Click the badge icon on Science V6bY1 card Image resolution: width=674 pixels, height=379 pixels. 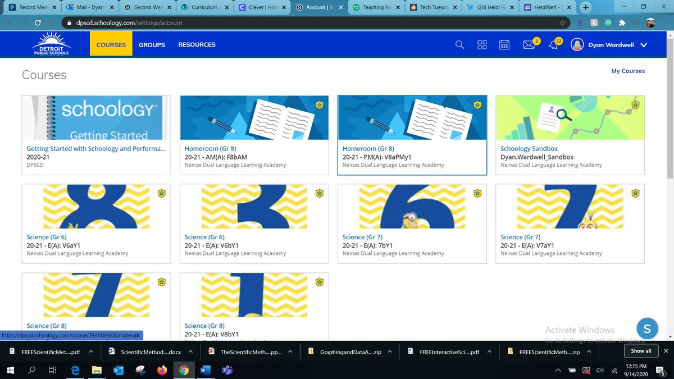tap(320, 193)
